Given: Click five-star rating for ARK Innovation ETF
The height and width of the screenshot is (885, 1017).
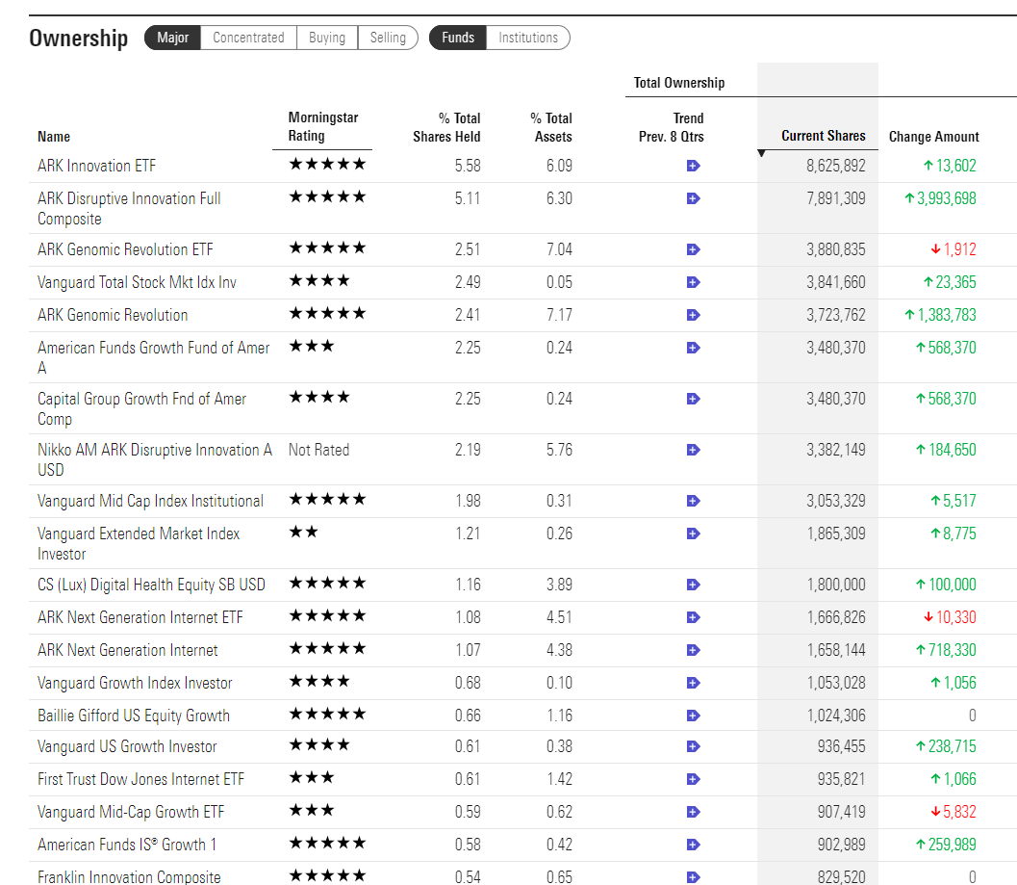Looking at the screenshot, I should 327,164.
